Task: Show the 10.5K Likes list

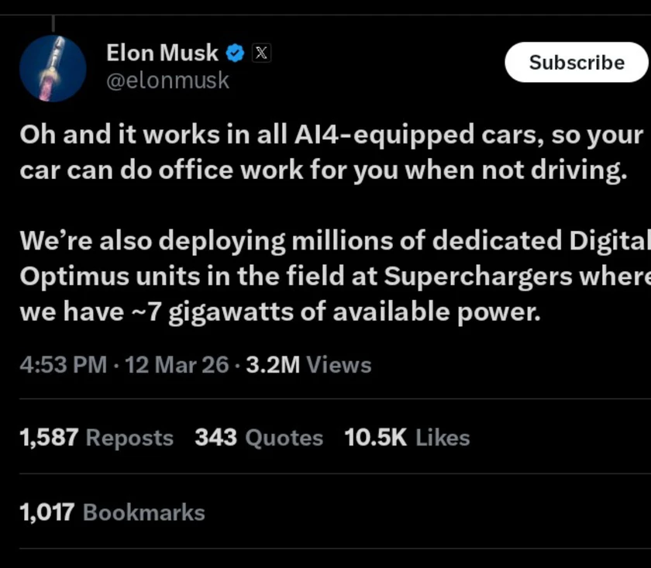Action: (x=407, y=438)
